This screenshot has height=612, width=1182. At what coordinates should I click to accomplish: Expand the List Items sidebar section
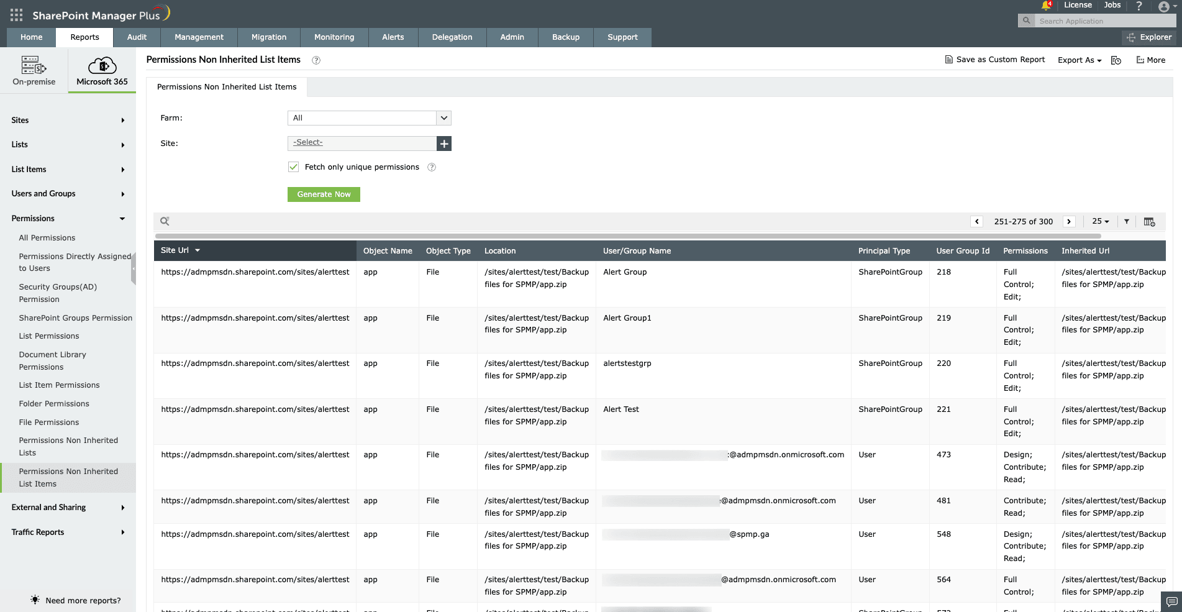click(x=68, y=170)
